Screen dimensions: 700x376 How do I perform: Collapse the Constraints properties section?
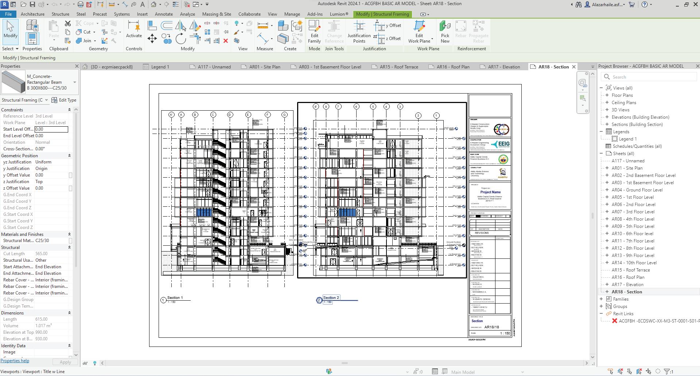coord(69,110)
